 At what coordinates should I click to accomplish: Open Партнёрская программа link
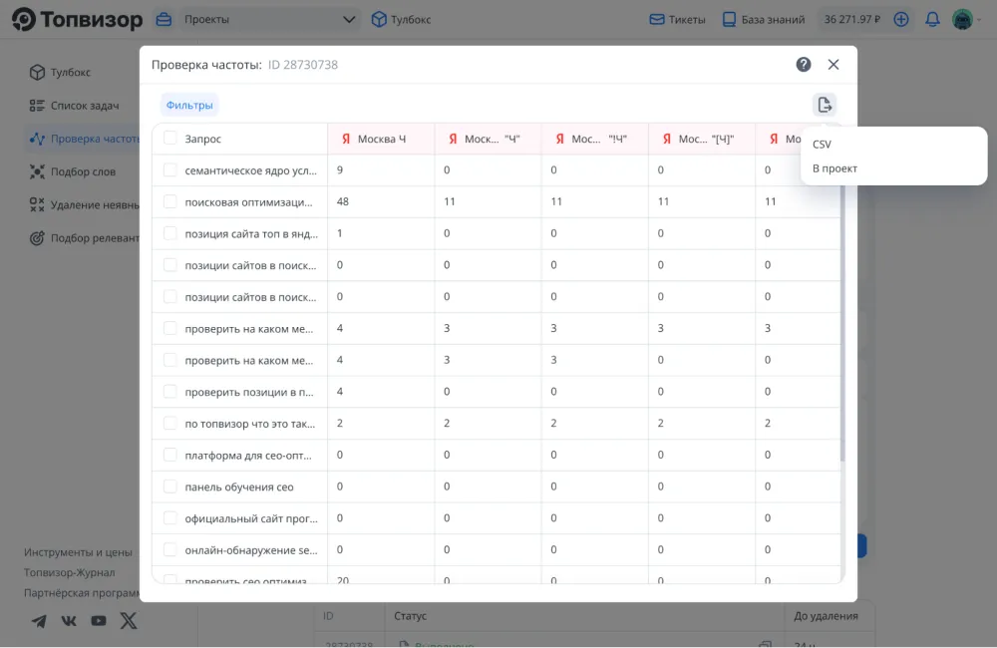tap(82, 593)
